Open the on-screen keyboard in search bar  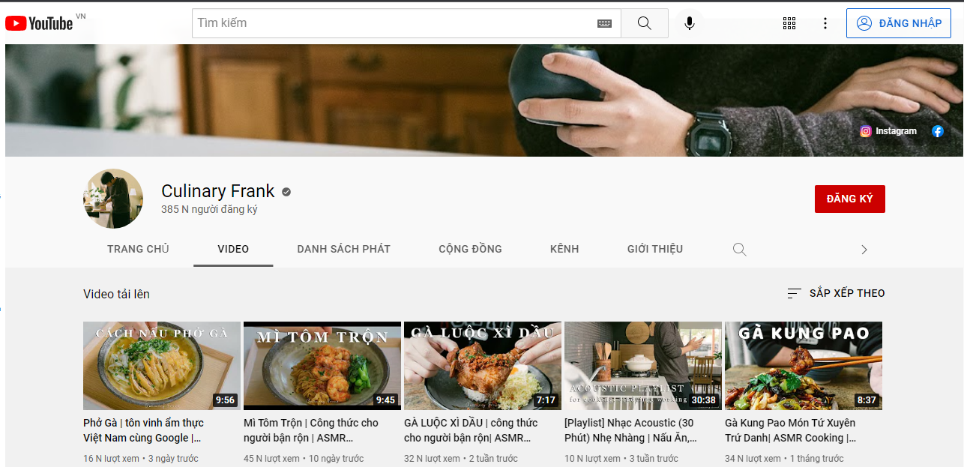coord(604,23)
